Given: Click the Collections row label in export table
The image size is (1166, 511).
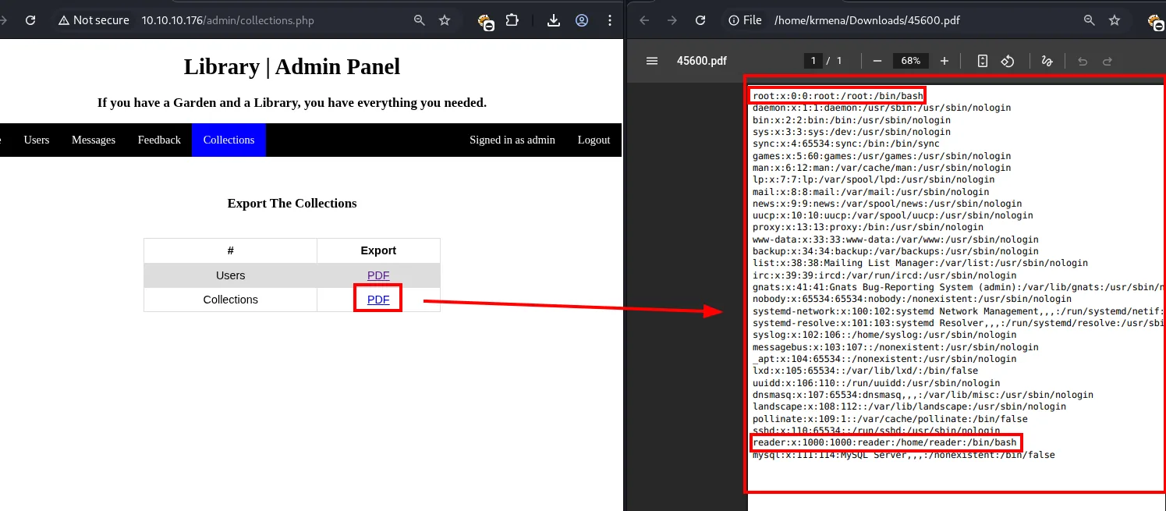Looking at the screenshot, I should pos(231,300).
